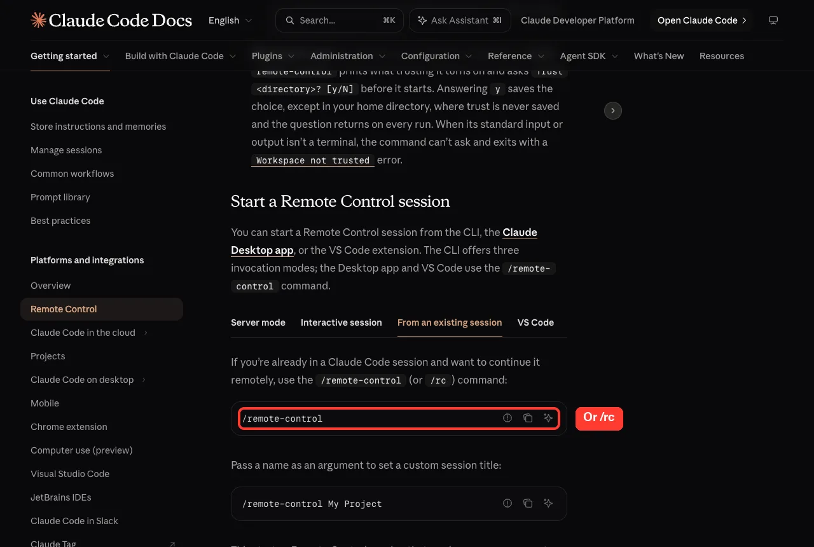814x547 pixels.
Task: Copy the /remote-control command
Action: coord(528,418)
